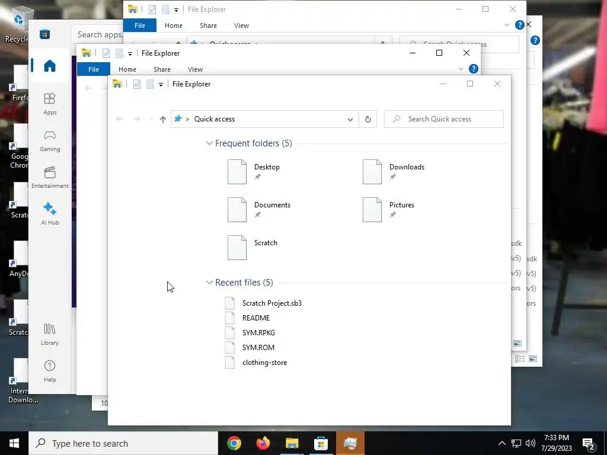
Task: Expand ribbon in rear File Explorer
Action: pyautogui.click(x=507, y=25)
